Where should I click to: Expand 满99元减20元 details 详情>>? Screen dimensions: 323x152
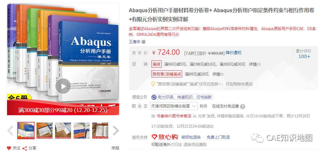[218, 74]
